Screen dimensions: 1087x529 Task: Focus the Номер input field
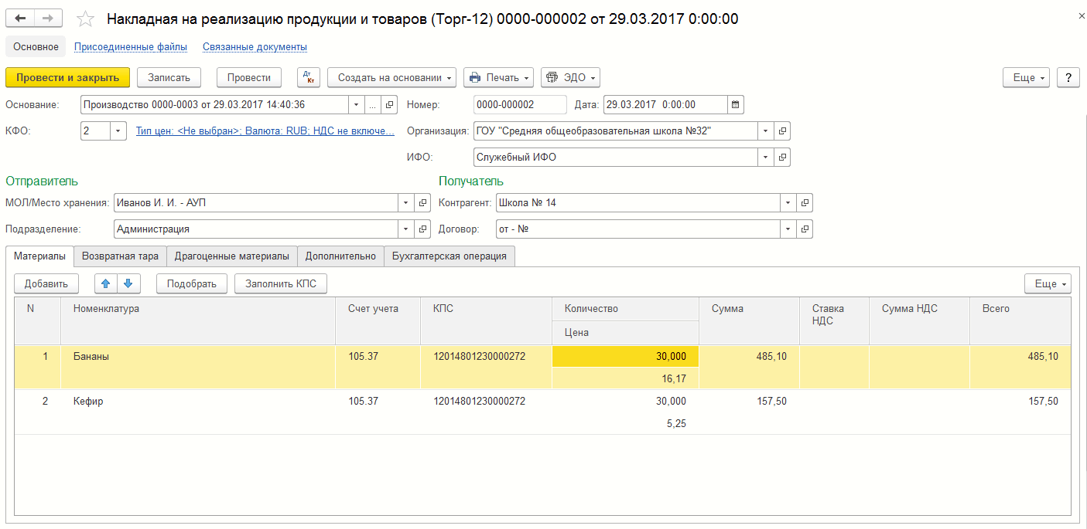pos(520,104)
